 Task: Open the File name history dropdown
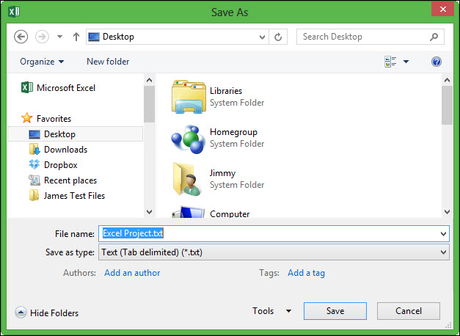coord(443,234)
